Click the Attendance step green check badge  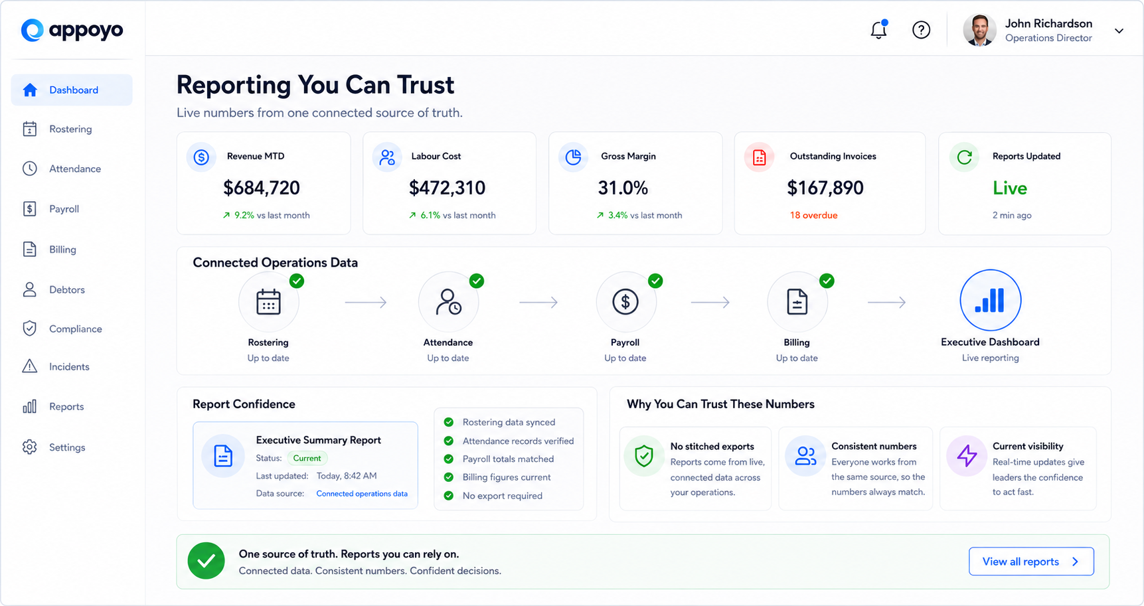(x=477, y=281)
